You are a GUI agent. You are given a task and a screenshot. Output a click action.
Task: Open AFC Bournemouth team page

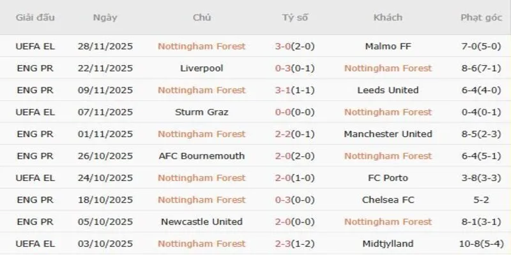201,156
